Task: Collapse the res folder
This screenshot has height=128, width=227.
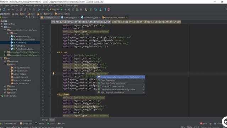Action: (2, 58)
